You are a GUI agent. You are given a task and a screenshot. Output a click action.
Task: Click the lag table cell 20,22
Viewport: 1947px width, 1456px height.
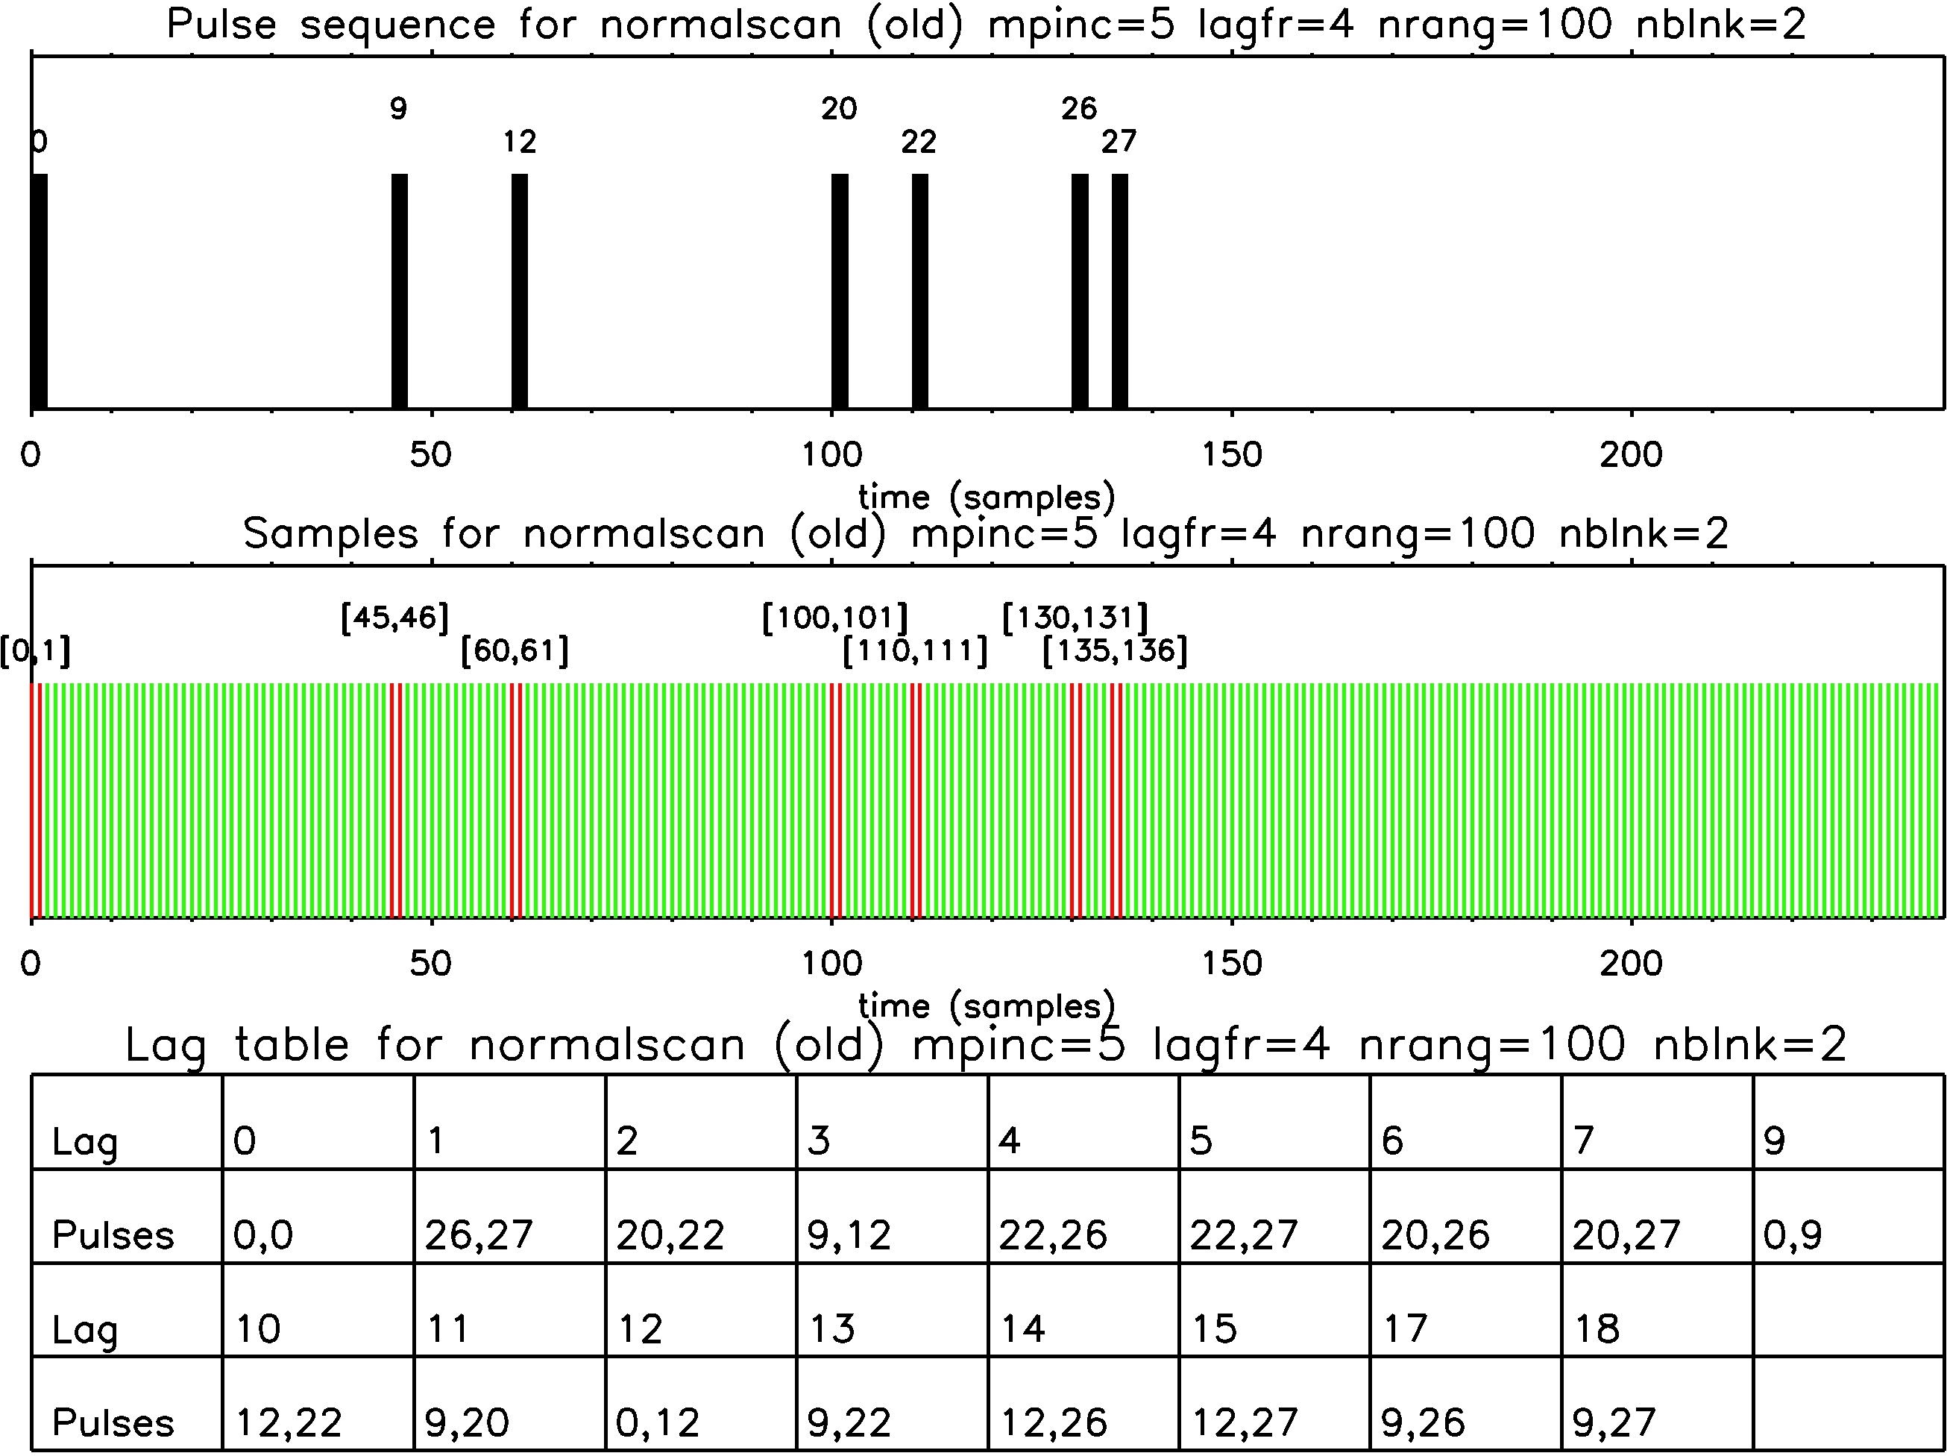[670, 1234]
